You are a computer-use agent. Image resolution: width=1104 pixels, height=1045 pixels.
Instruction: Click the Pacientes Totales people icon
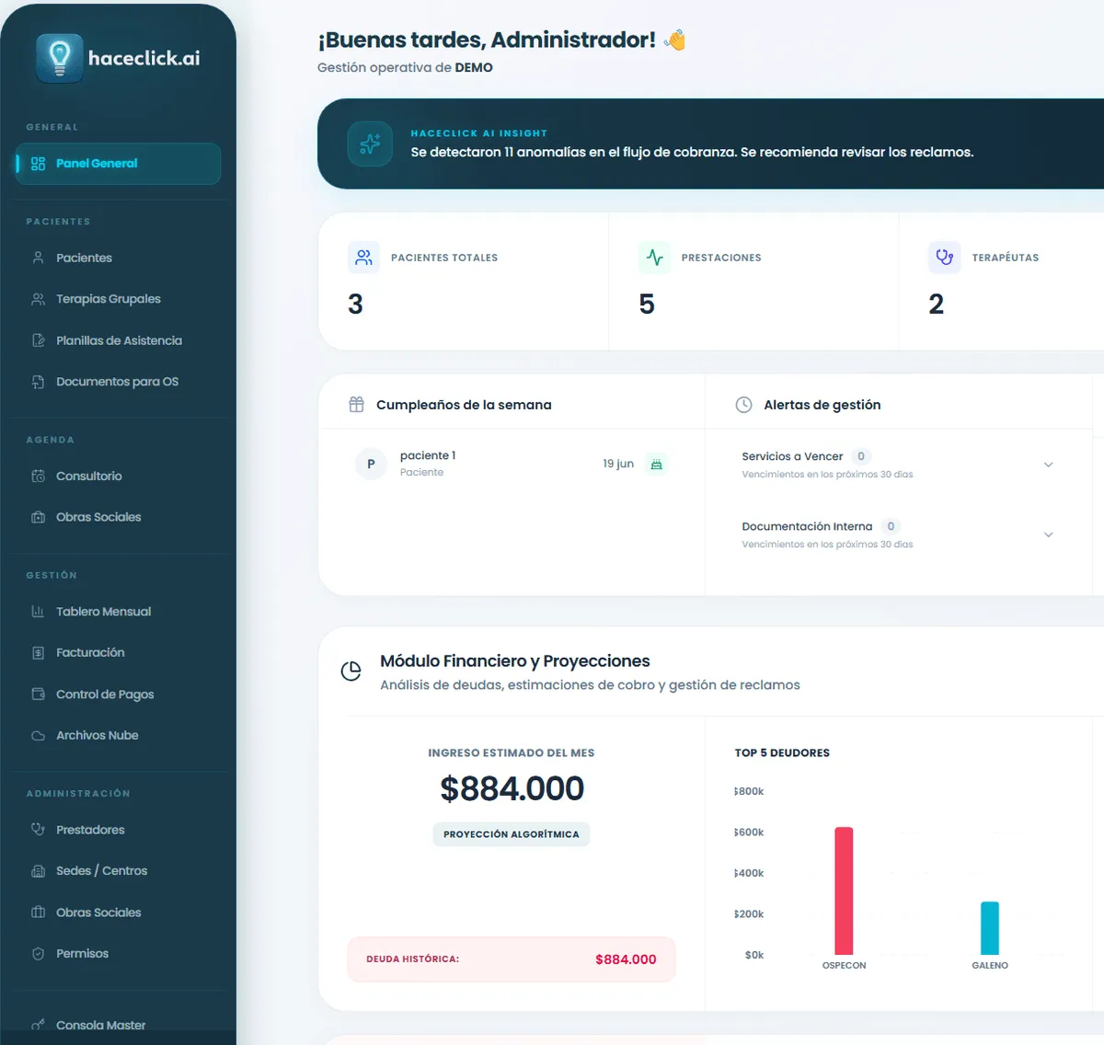pyautogui.click(x=363, y=258)
